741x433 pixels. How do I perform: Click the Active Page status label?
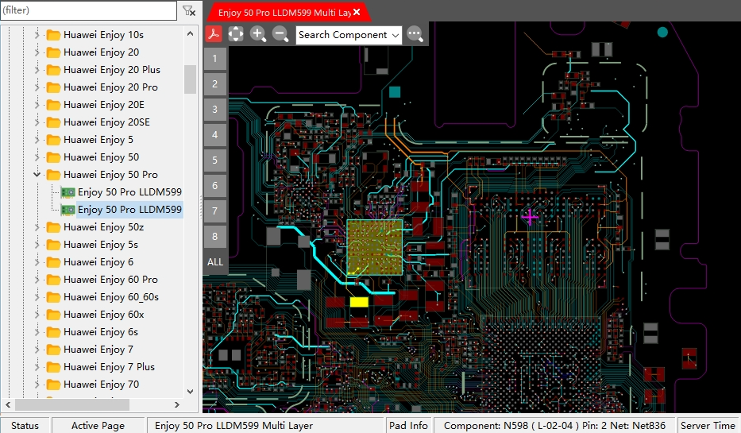click(98, 425)
